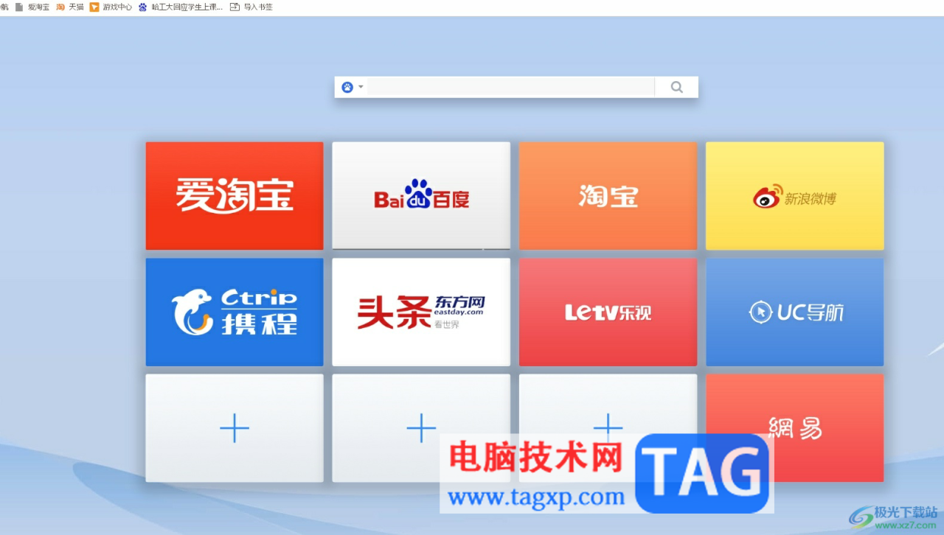Open the Letv 乐视 tile
Screen dimensions: 944x535
point(608,312)
